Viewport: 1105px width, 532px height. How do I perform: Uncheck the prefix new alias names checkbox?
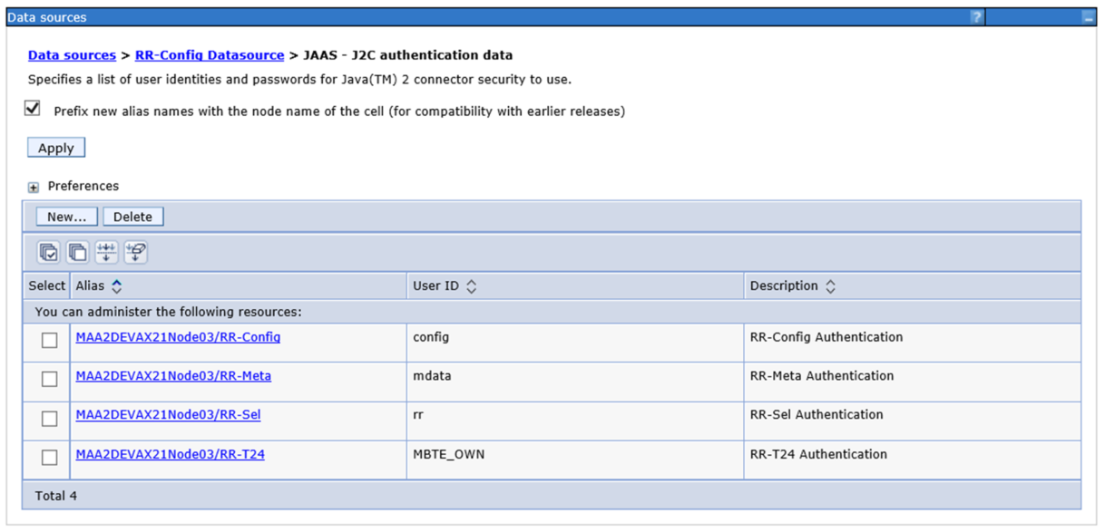[33, 109]
